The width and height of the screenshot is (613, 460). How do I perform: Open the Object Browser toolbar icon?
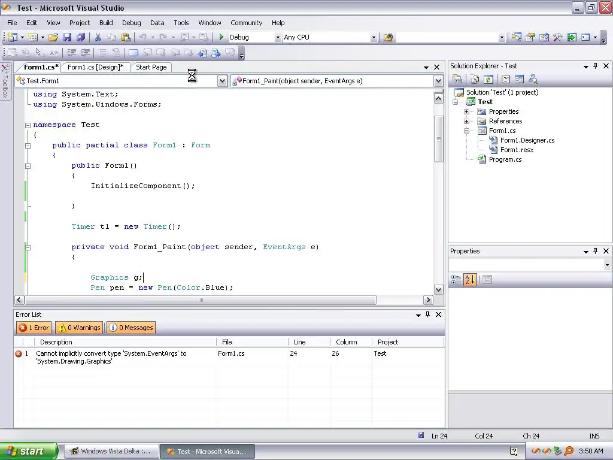tap(544, 37)
